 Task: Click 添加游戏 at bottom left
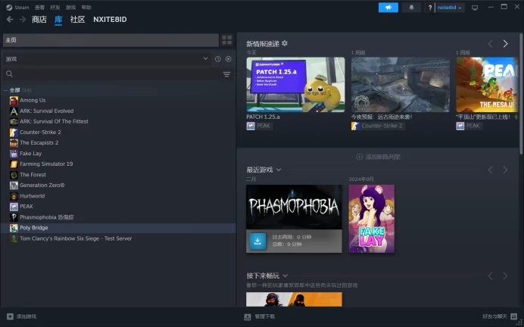coord(22,316)
